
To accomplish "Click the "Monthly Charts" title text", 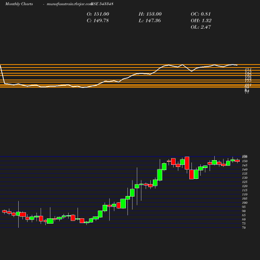I will pos(19,4).
